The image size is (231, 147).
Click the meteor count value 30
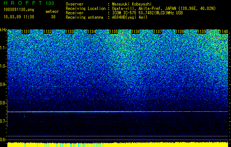coord(53,17)
